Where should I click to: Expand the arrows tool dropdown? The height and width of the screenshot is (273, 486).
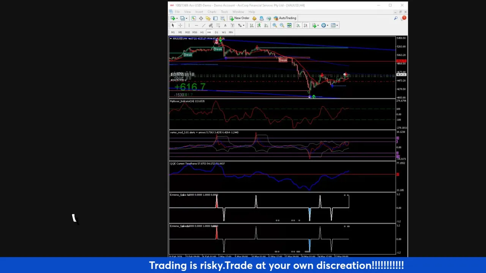click(244, 25)
